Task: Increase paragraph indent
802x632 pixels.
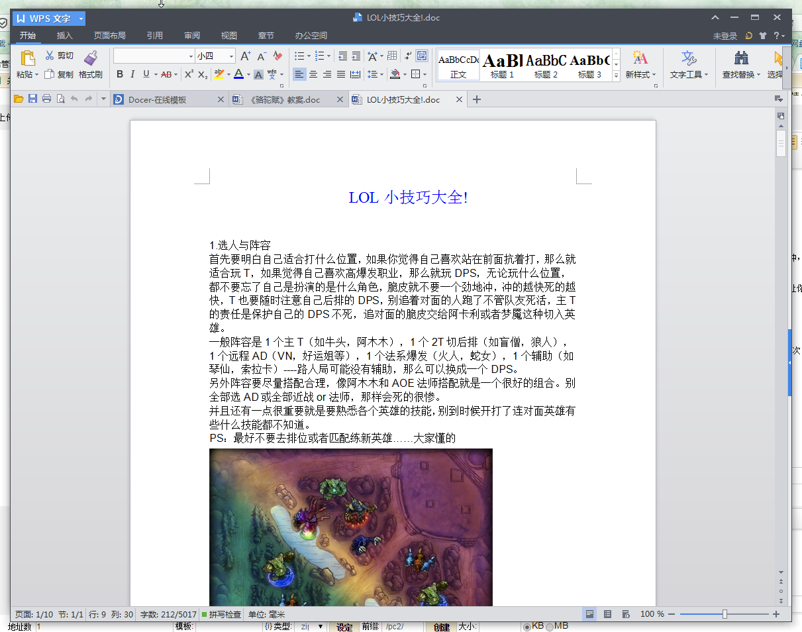Action: click(x=356, y=56)
